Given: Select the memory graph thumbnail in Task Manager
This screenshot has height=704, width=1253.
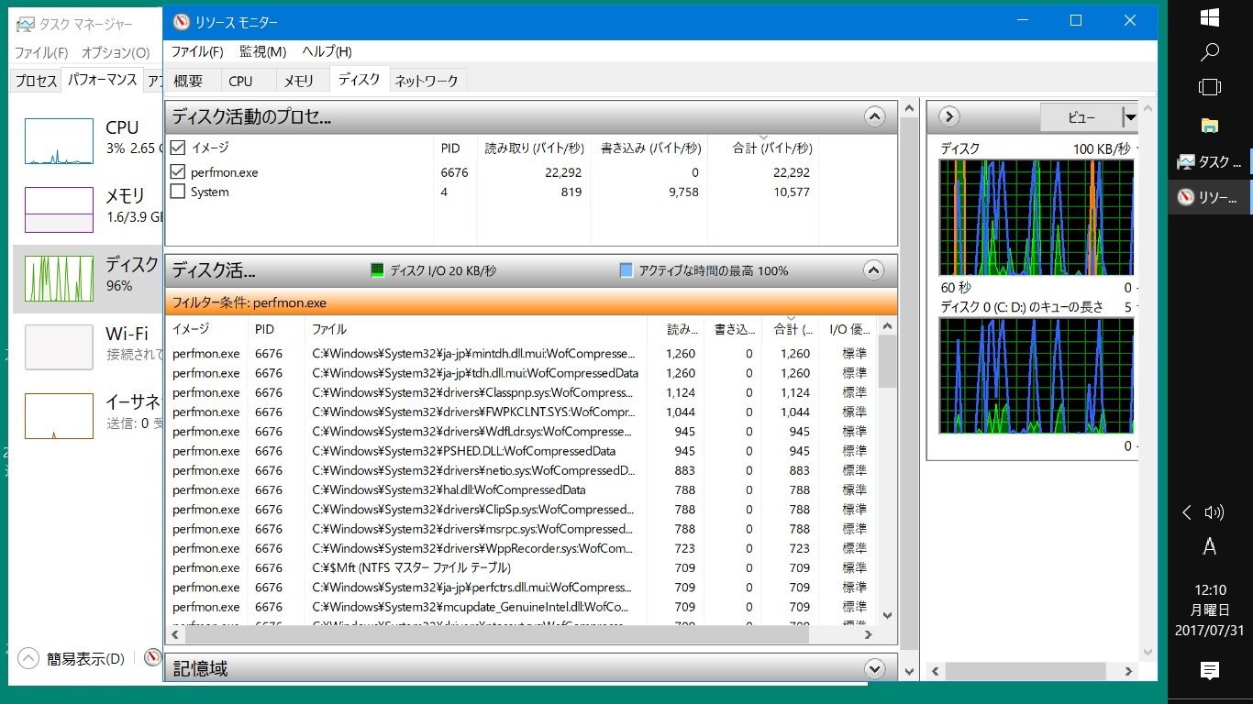Looking at the screenshot, I should pos(59,210).
